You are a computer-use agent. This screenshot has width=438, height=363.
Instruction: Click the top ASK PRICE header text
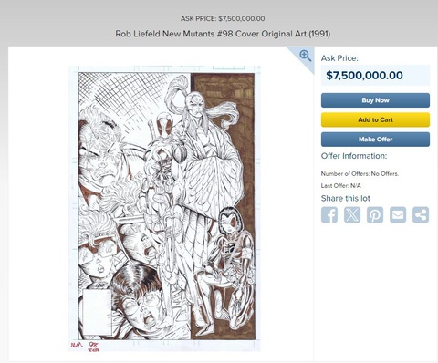click(x=223, y=18)
